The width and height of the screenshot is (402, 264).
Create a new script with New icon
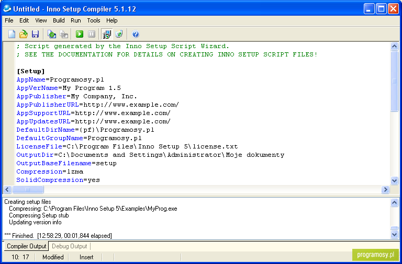click(12, 34)
